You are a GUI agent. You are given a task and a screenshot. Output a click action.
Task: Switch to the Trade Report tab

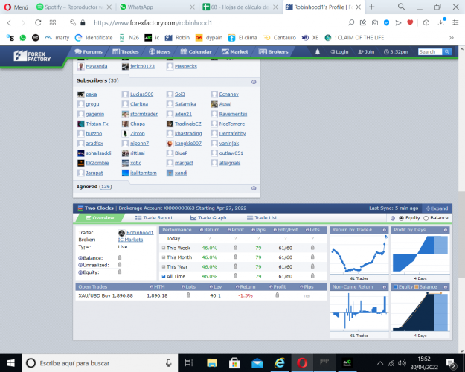coord(154,218)
